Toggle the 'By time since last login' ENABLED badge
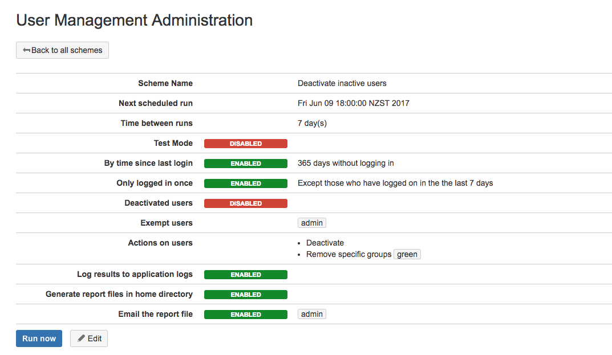Image resolution: width=612 pixels, height=355 pixels. click(x=245, y=163)
